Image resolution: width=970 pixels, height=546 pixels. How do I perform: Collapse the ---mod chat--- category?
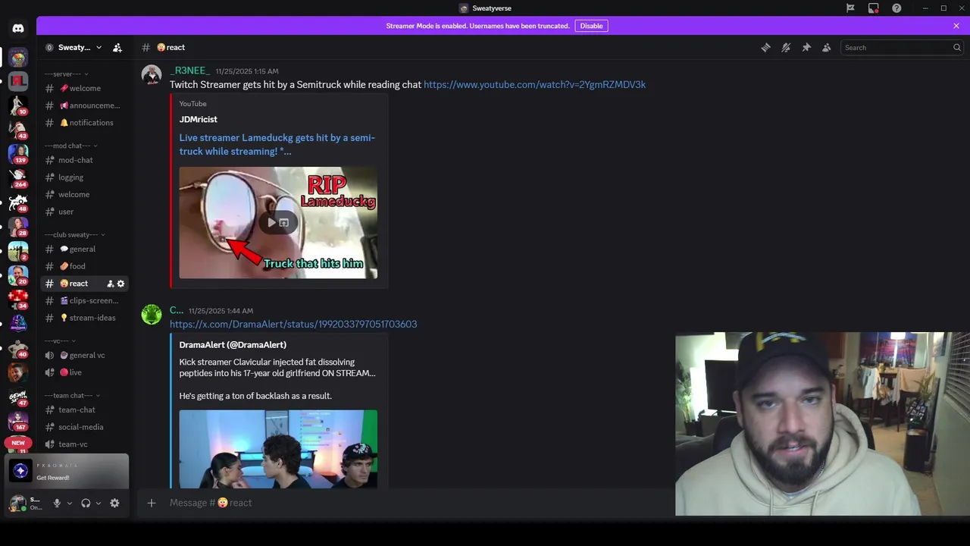71,146
